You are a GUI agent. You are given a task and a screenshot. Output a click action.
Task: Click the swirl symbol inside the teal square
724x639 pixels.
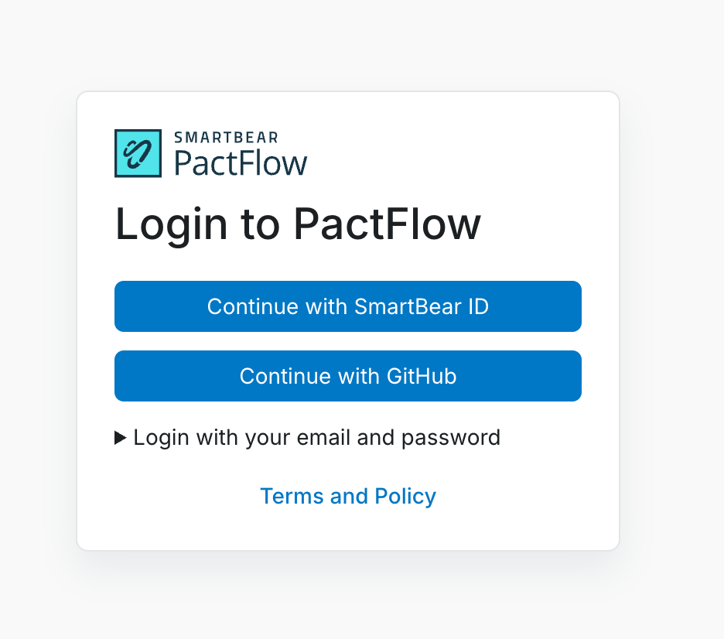point(138,153)
